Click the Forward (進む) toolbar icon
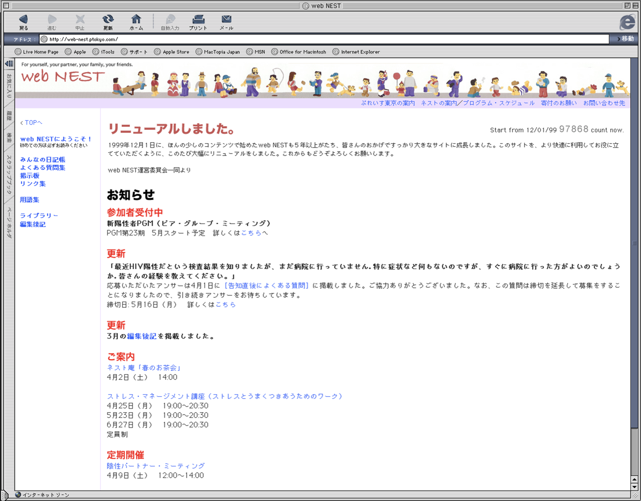 tap(52, 22)
